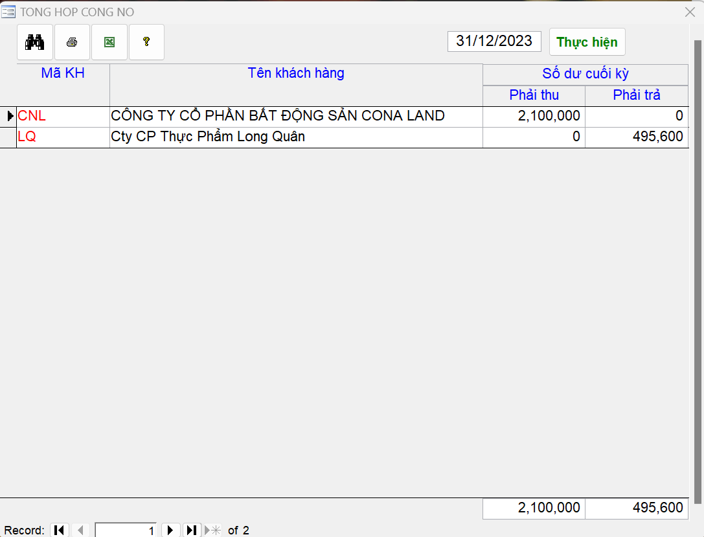Click the CONA LAND customer name cell

point(296,117)
